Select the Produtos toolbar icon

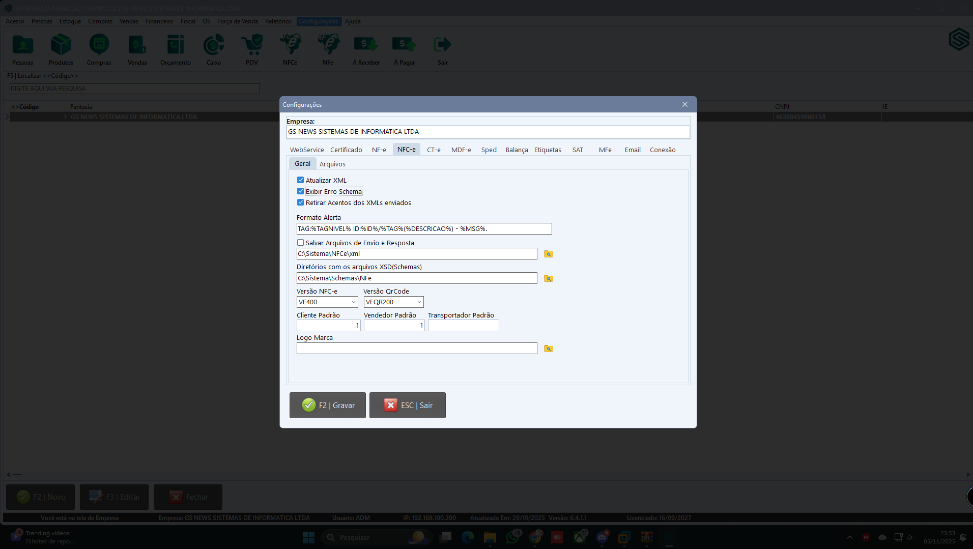click(61, 48)
